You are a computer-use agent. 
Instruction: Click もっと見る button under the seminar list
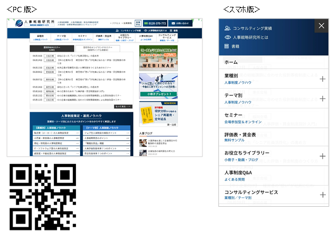[123, 107]
